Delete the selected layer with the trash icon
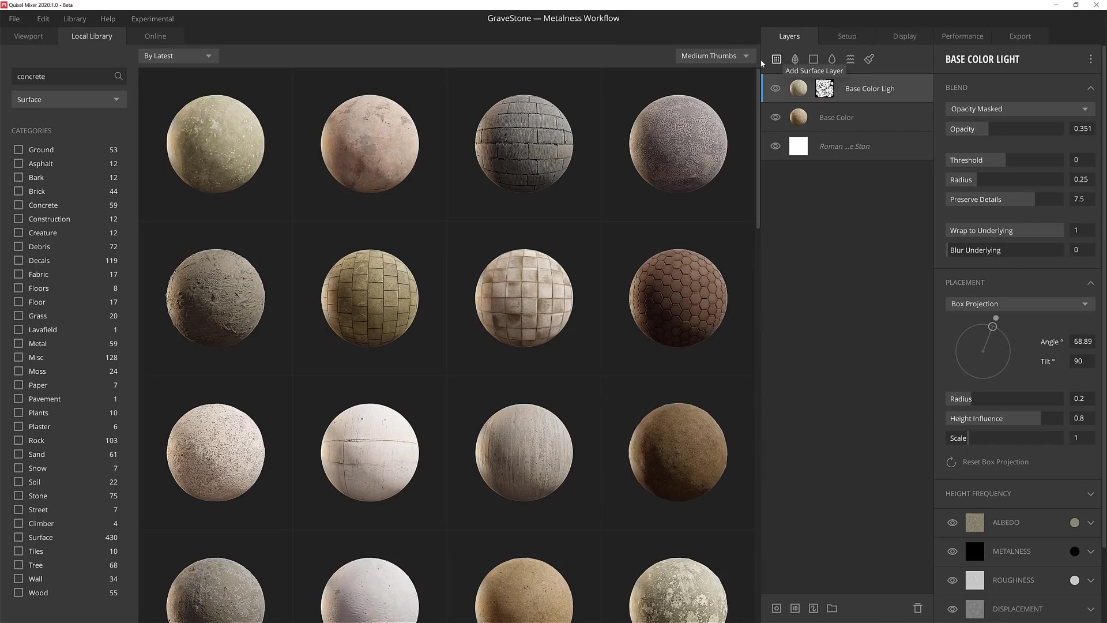Viewport: 1107px width, 623px height. coord(918,608)
